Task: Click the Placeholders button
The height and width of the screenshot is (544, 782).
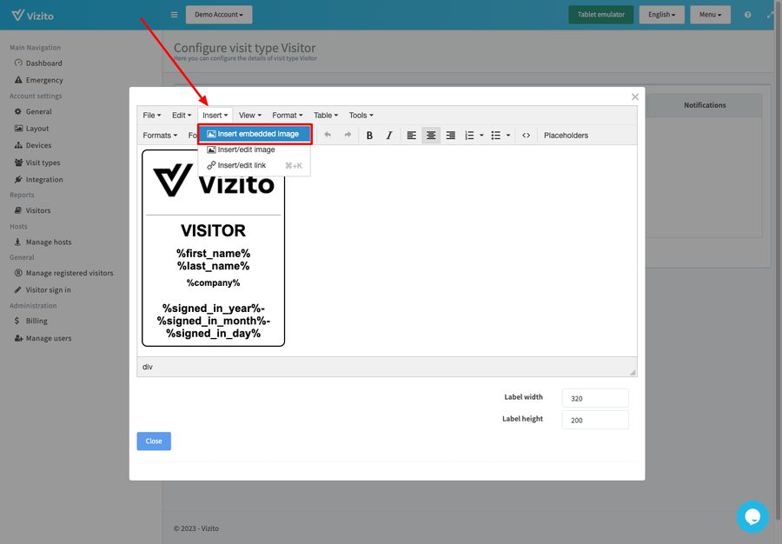Action: [566, 136]
